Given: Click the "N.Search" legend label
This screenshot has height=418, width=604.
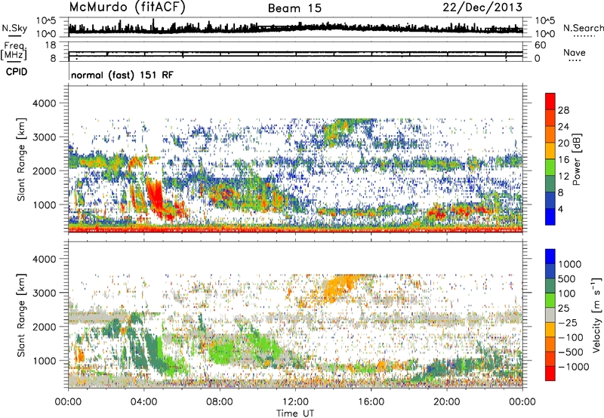Looking at the screenshot, I should pos(583,28).
